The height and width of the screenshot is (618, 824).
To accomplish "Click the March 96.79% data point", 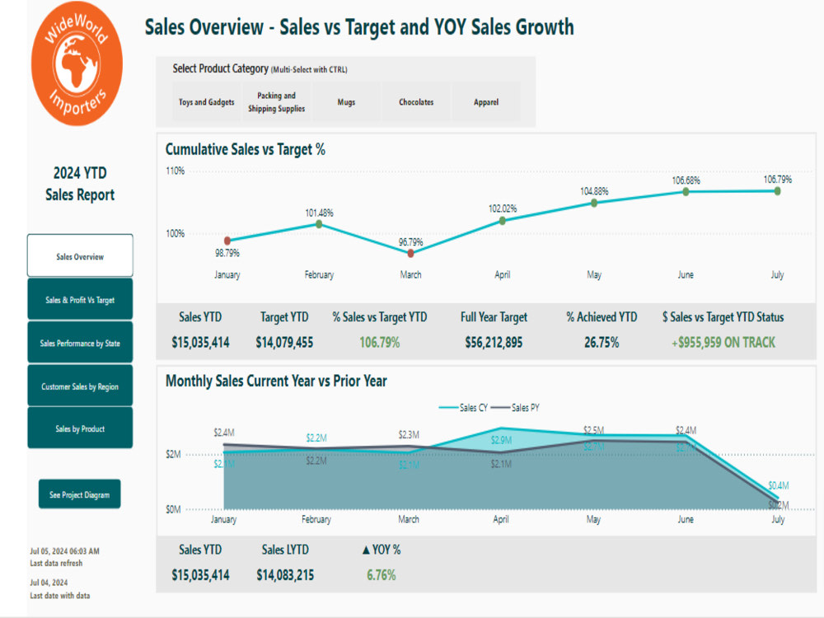I will (410, 253).
